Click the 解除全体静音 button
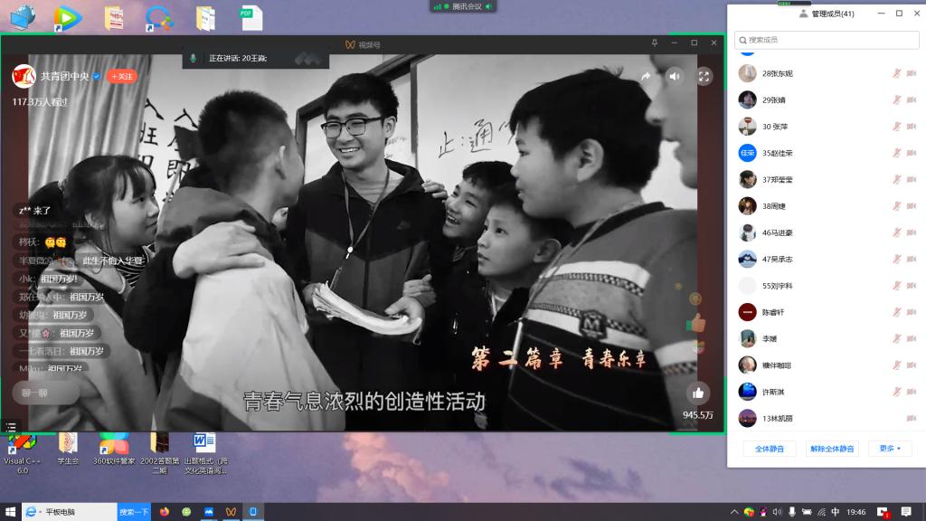This screenshot has height=521, width=926. click(x=832, y=449)
